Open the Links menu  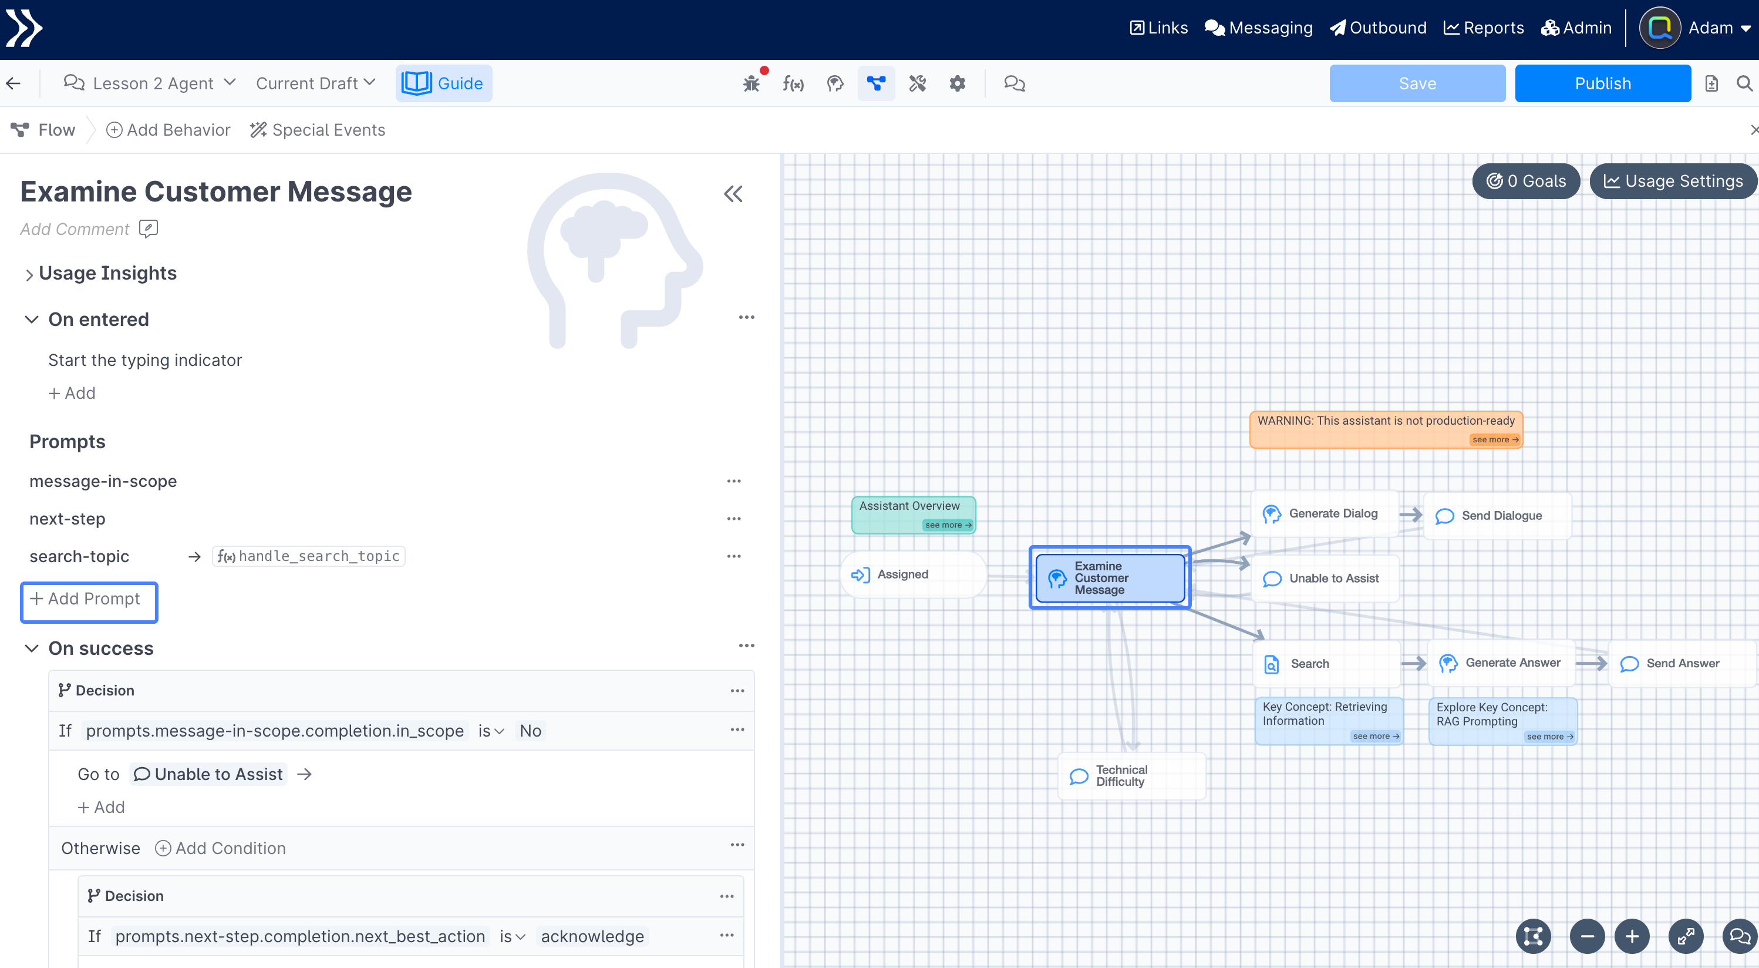(x=1159, y=28)
